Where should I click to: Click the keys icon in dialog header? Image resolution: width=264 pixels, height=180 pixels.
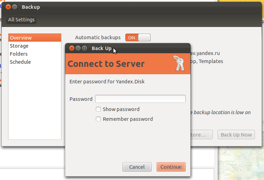coord(179,63)
